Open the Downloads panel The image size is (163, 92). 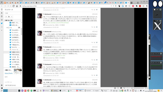(2, 13)
